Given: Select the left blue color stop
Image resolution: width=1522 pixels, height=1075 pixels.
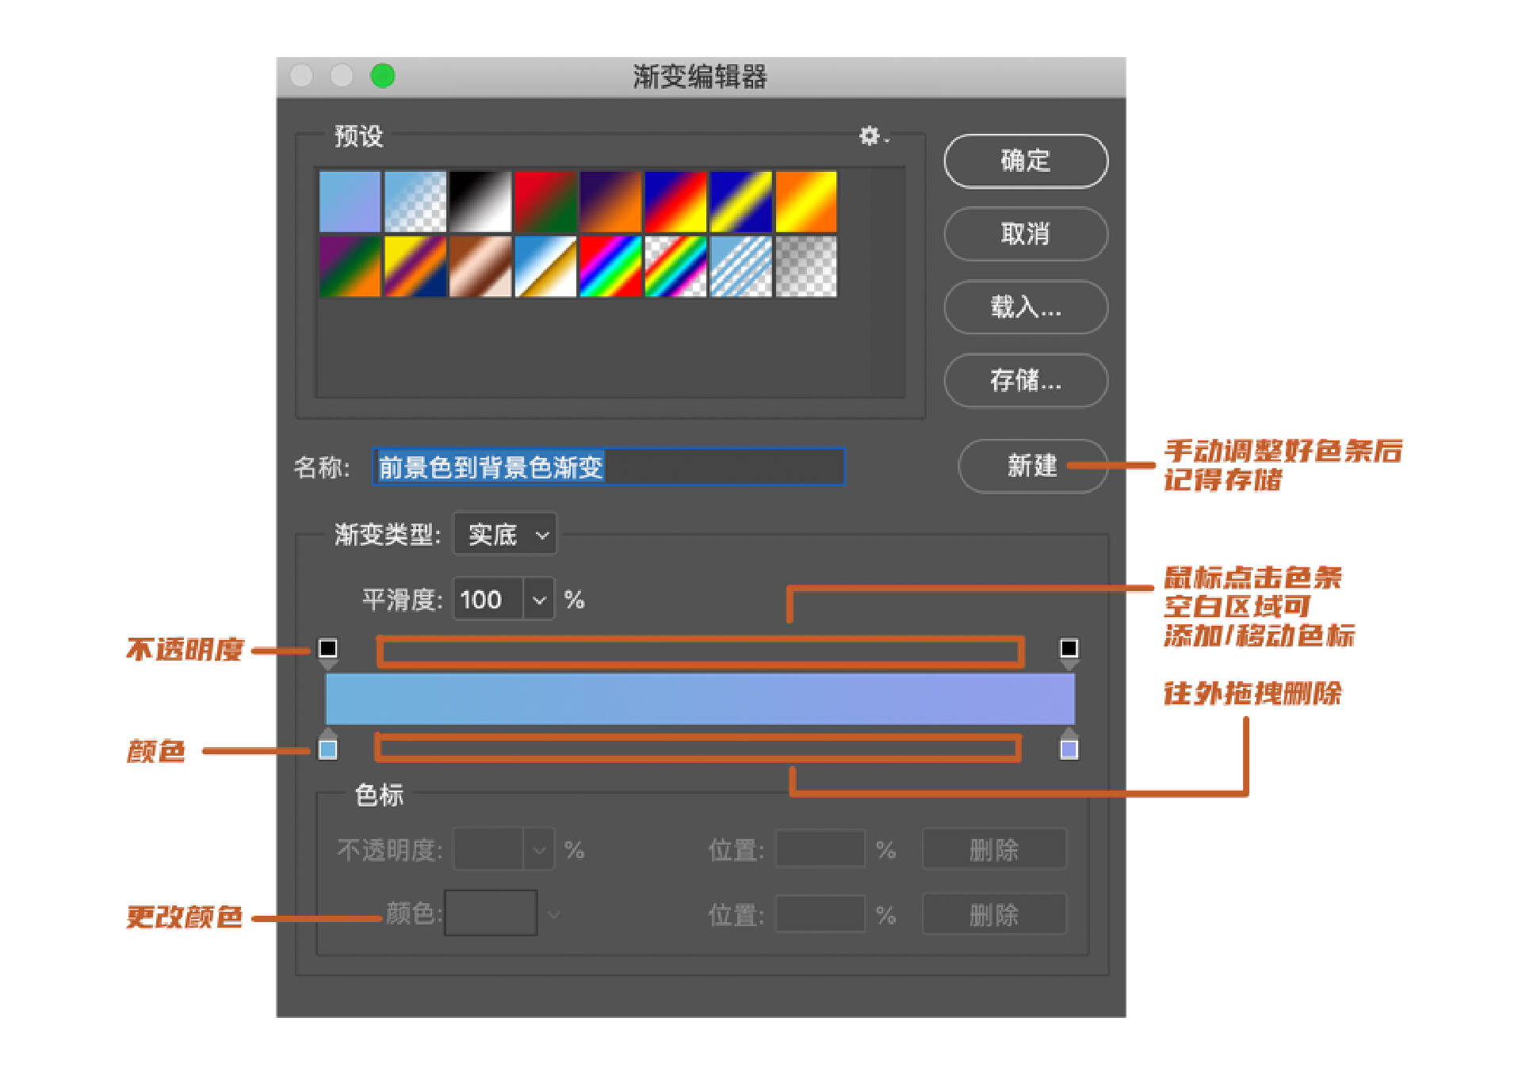Looking at the screenshot, I should point(327,745).
